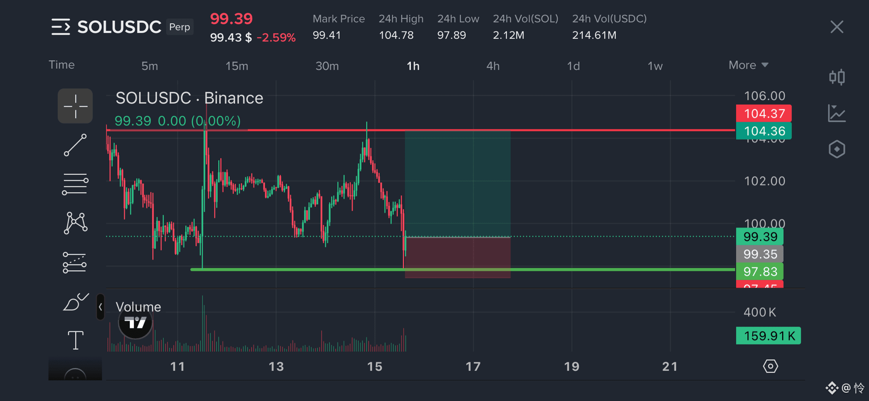Select the trend line drawing tool

[75, 145]
